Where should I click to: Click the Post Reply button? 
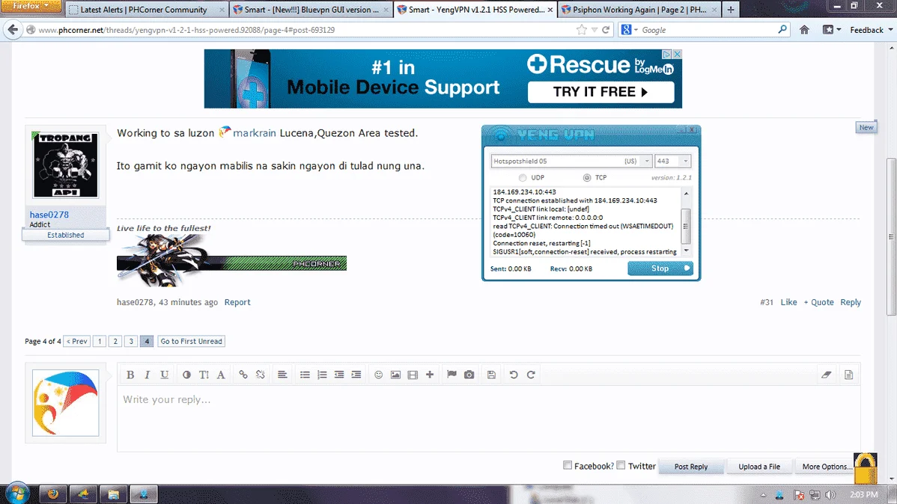[x=690, y=467]
